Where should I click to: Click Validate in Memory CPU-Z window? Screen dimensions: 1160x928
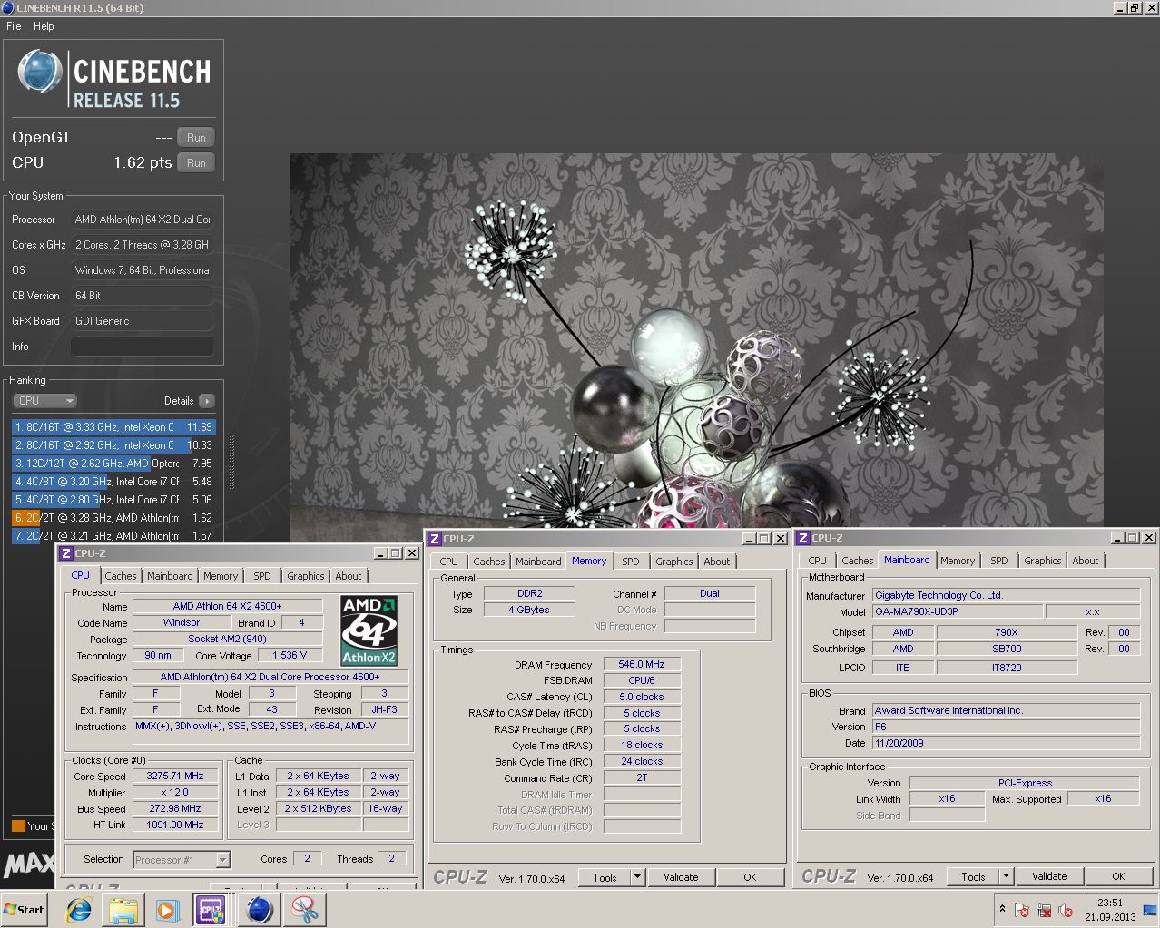pos(681,877)
